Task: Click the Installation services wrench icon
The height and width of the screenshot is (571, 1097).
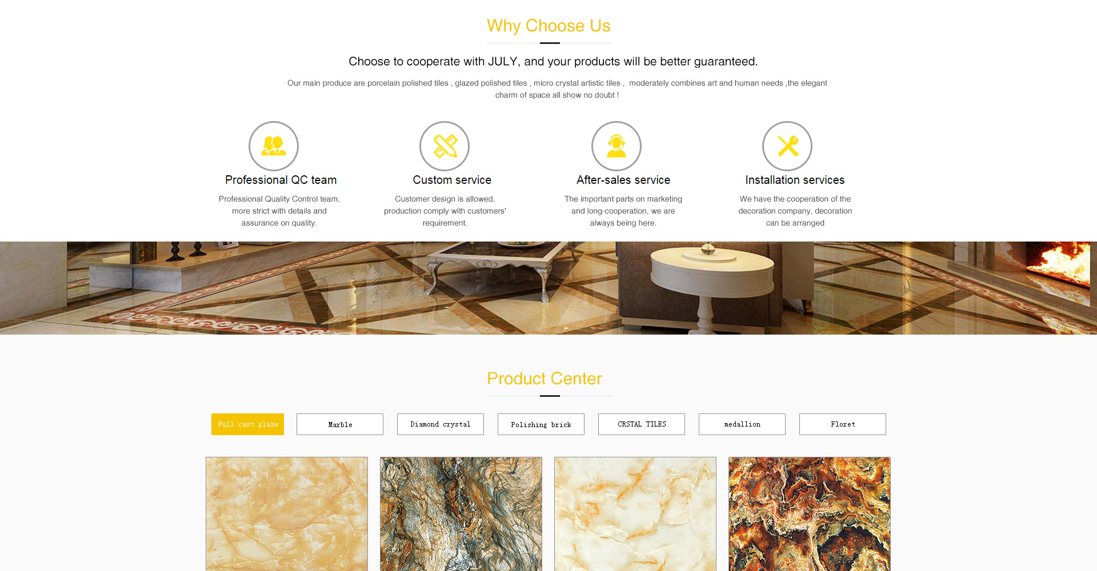Action: click(x=787, y=146)
